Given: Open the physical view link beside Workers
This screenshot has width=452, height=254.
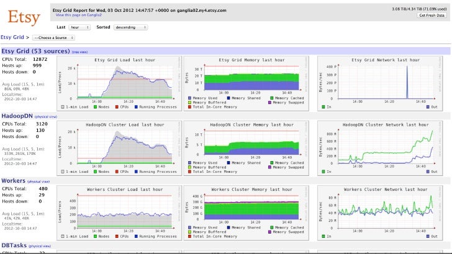Looking at the screenshot, I should pos(38,182).
